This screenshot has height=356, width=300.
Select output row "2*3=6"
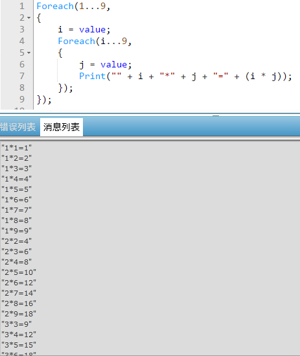17,252
